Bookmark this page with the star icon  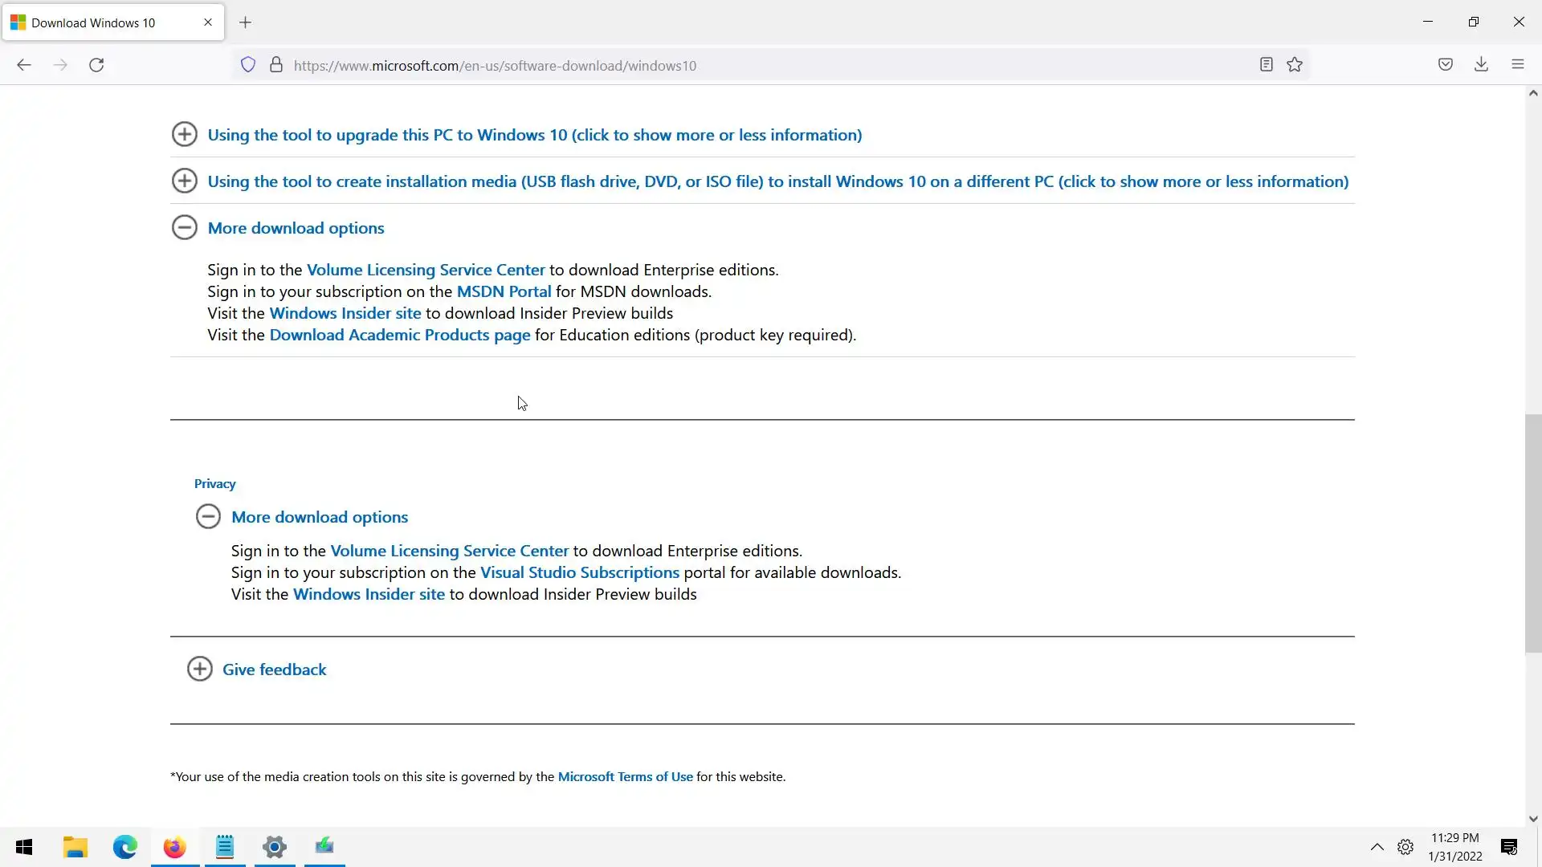[1295, 65]
